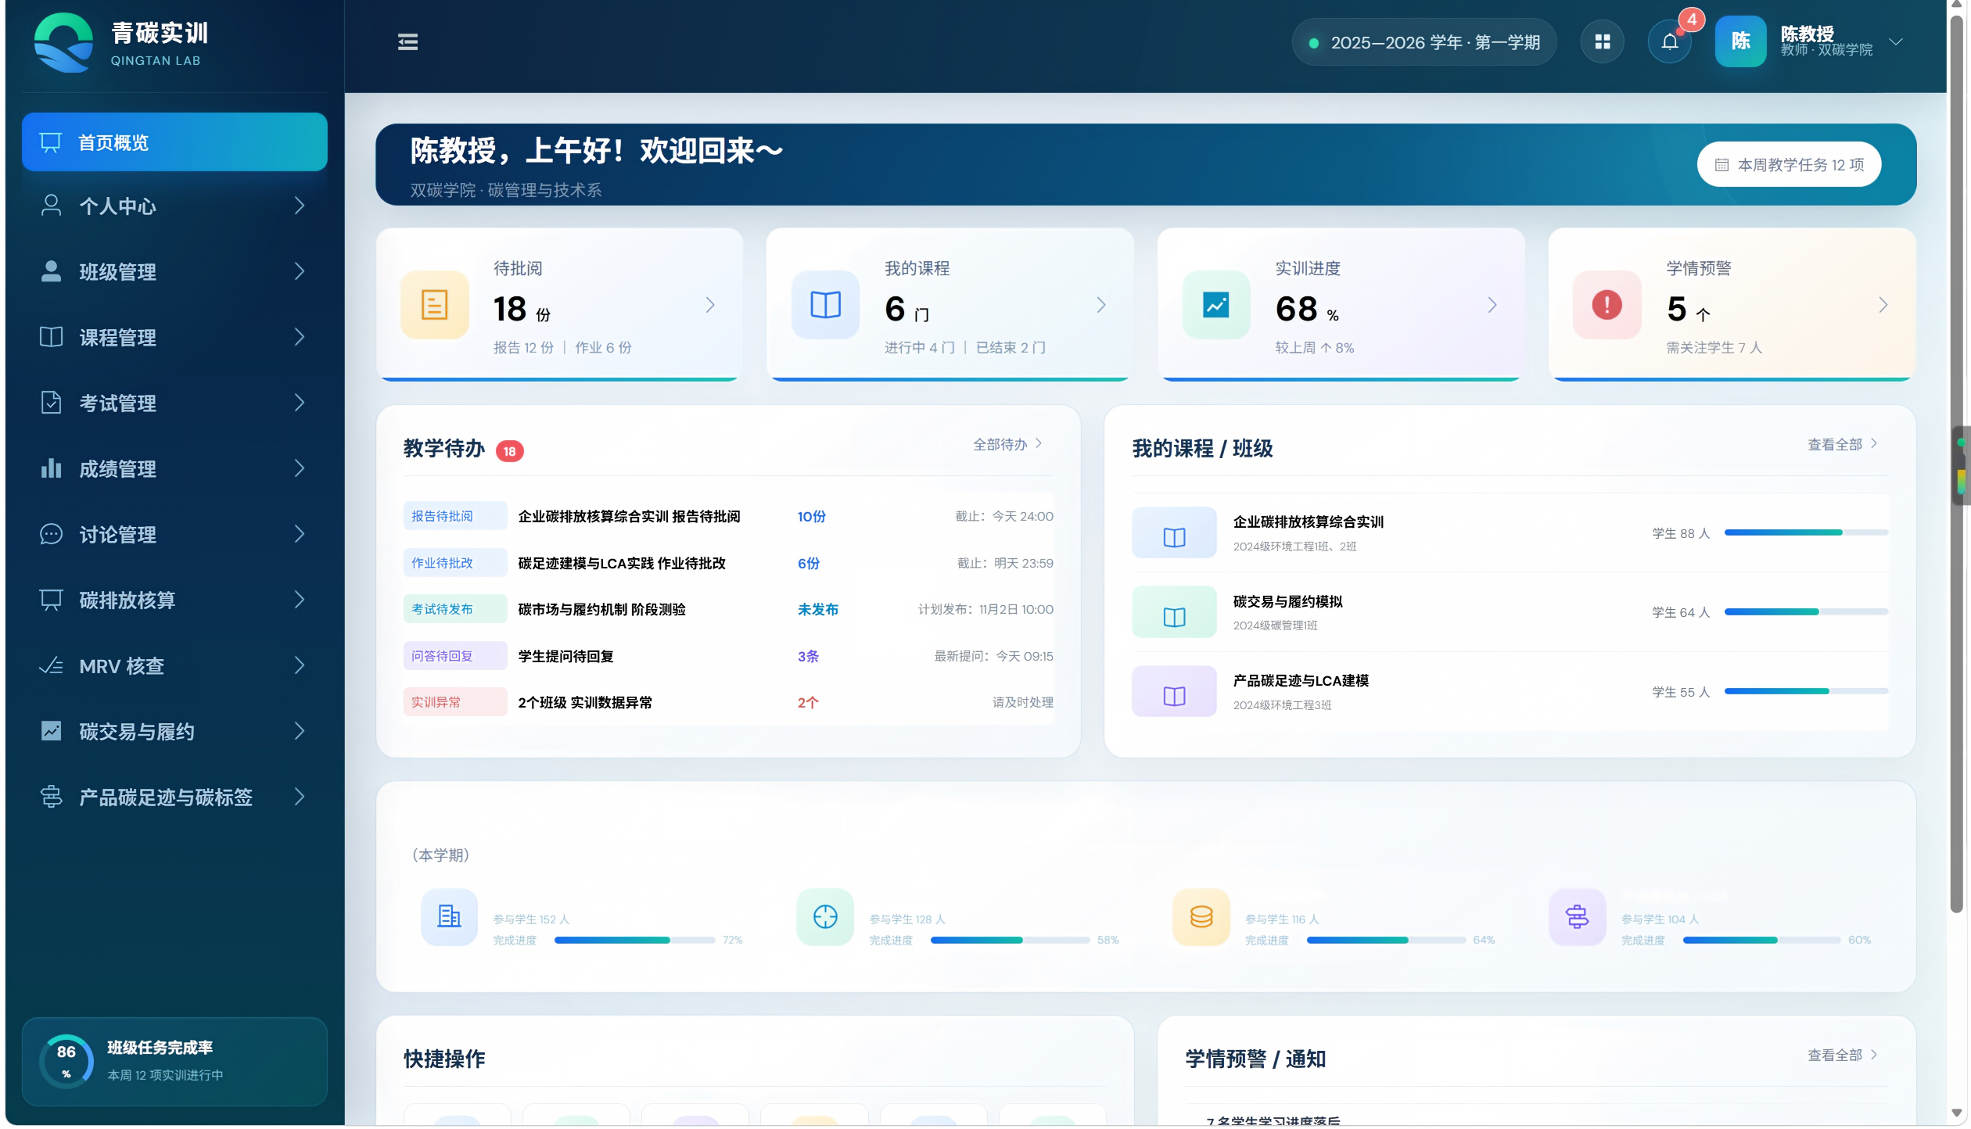Click the 产品碳足迹与LCA建模 course thumbnail icon
Screen dimensions: 1971x1129
(1174, 692)
